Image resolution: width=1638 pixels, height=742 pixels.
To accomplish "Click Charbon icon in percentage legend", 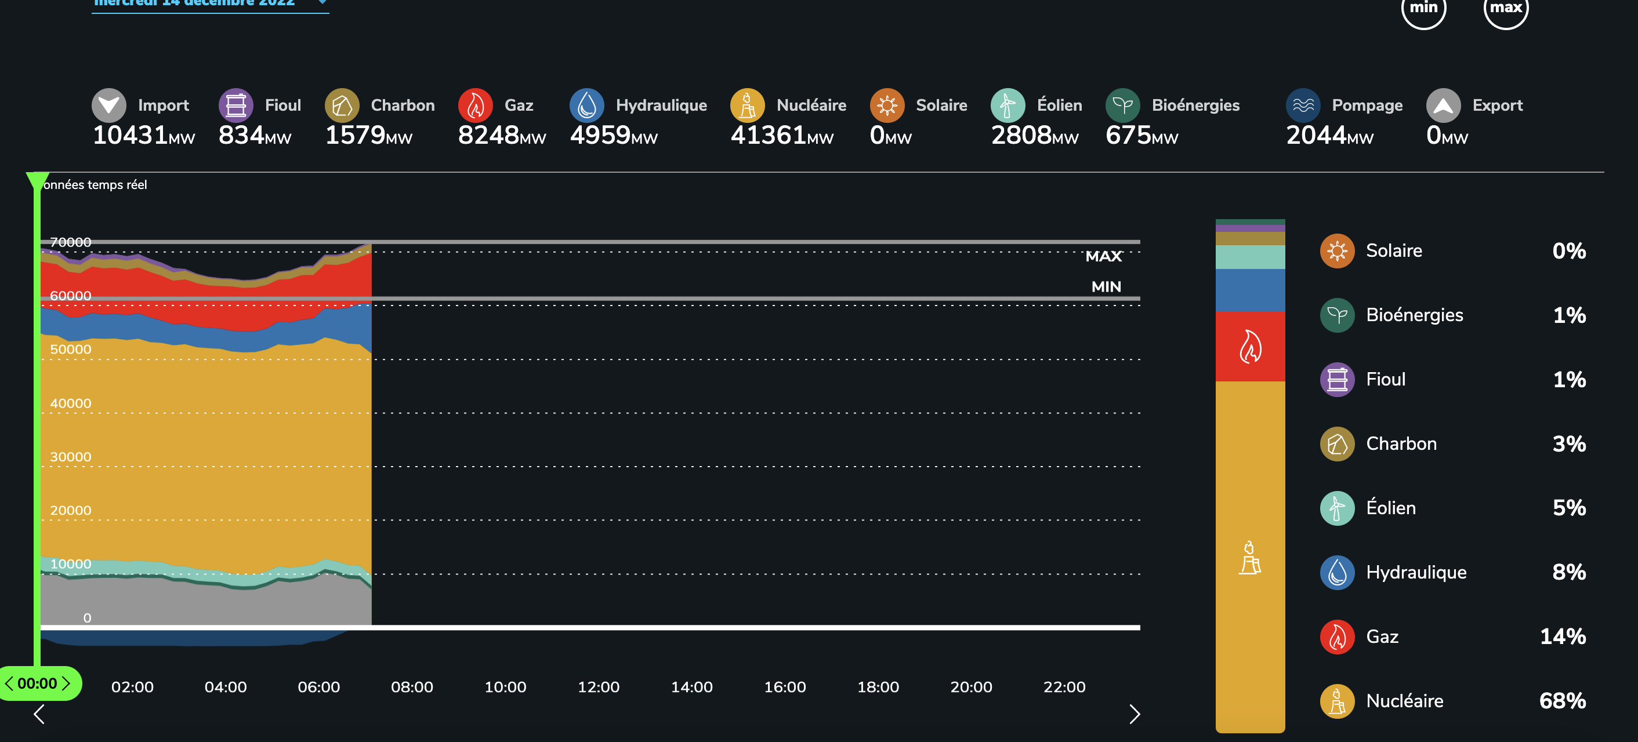I will coord(1337,444).
